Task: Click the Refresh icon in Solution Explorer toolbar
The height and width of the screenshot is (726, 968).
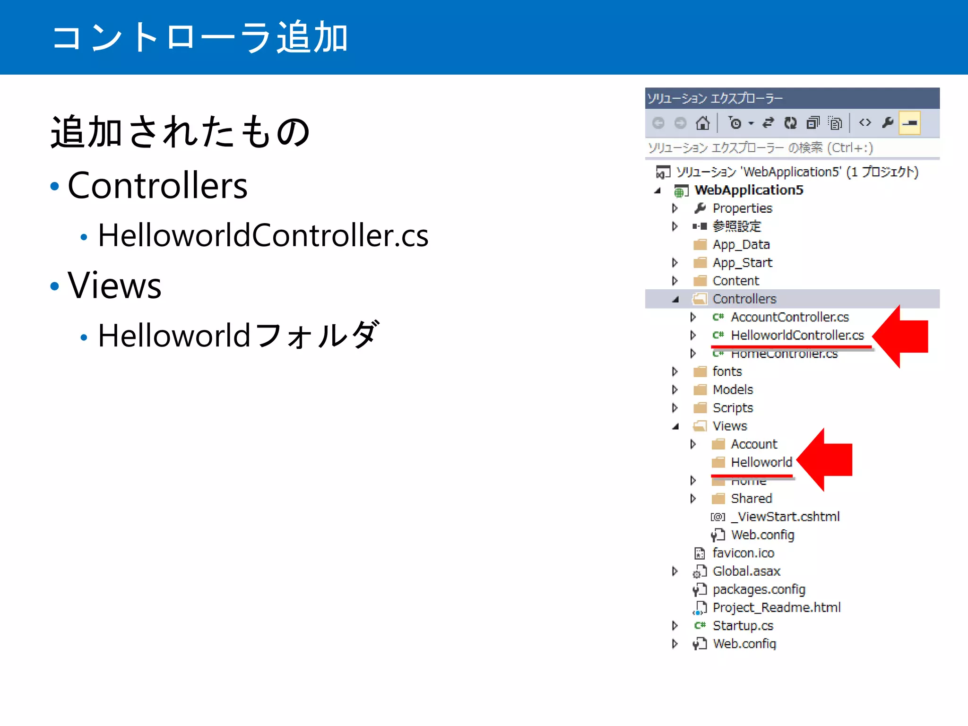Action: tap(790, 123)
